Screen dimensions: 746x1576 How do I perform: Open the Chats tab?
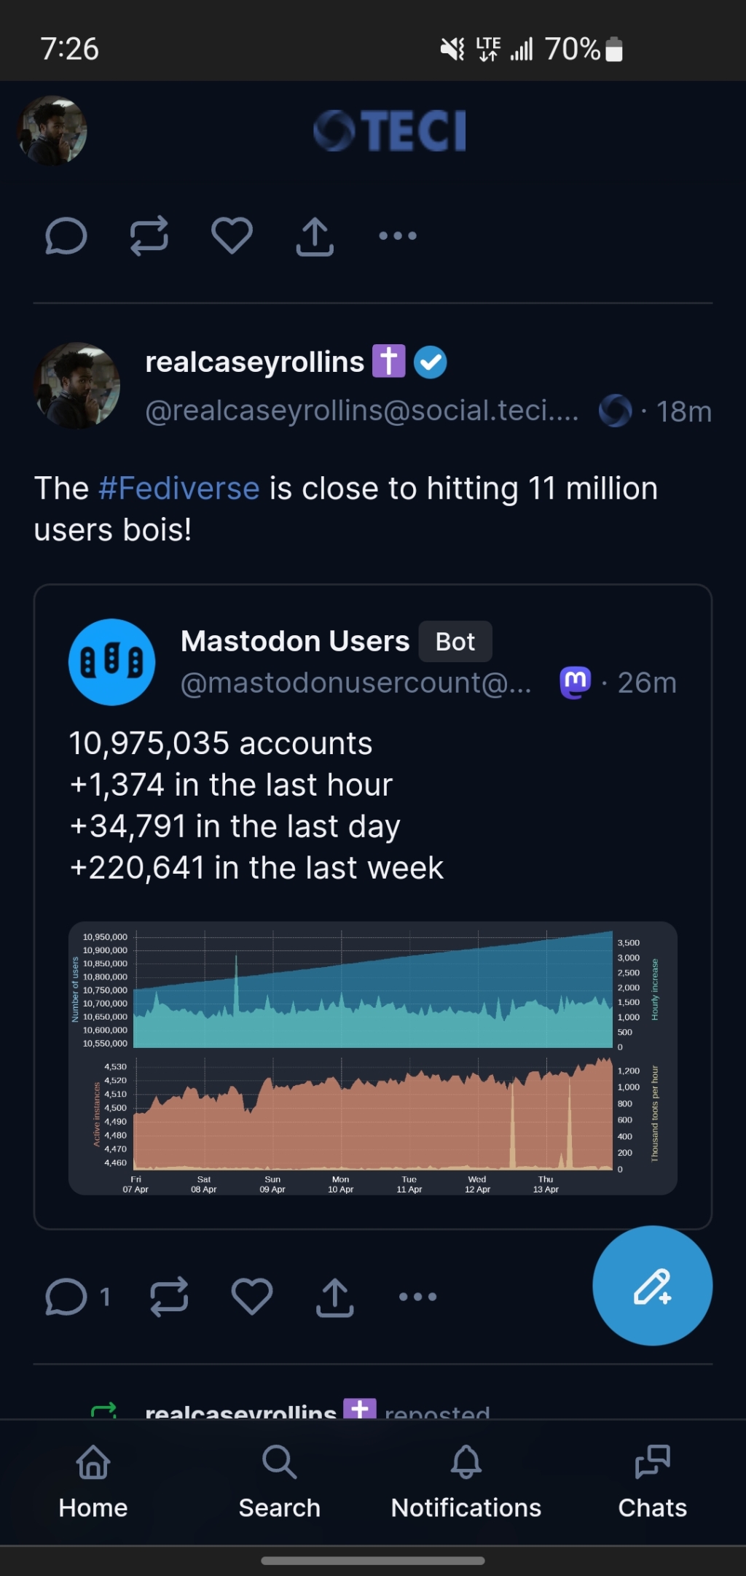coord(653,1482)
